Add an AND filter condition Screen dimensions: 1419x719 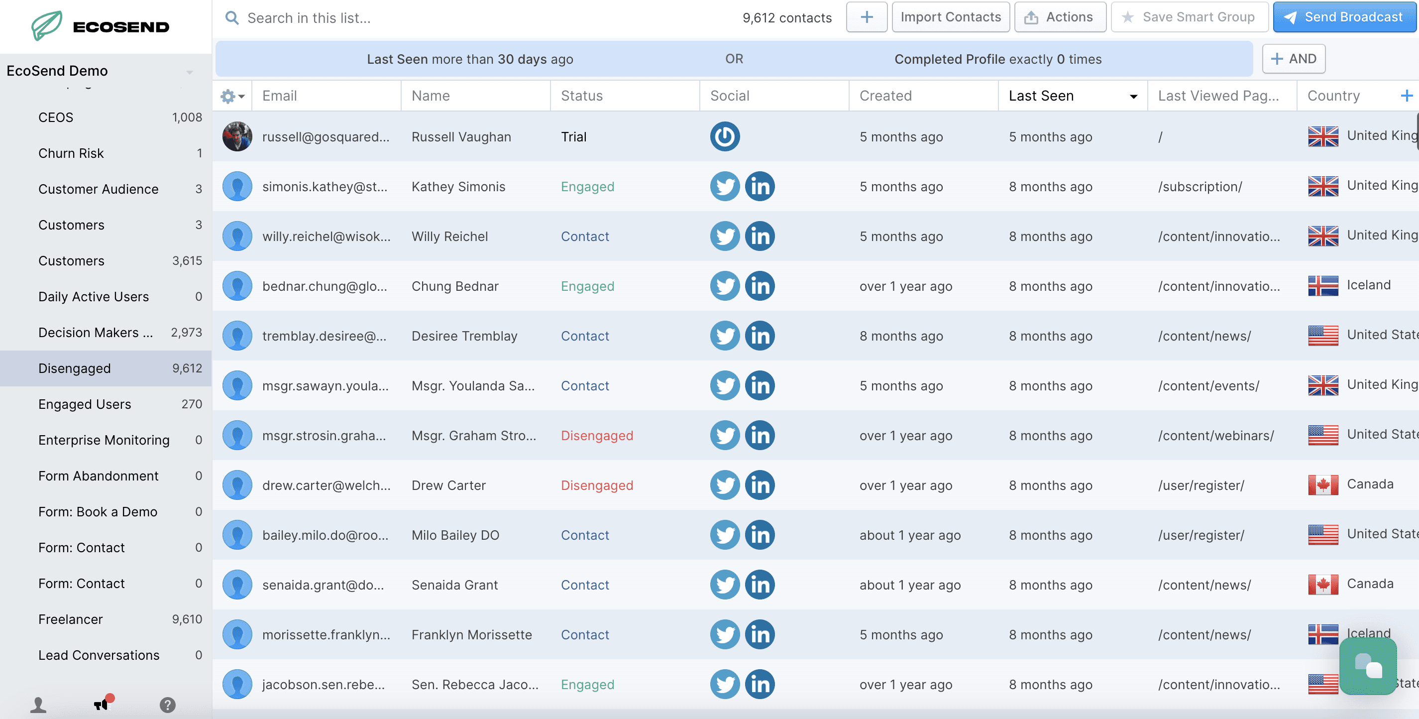(1293, 59)
